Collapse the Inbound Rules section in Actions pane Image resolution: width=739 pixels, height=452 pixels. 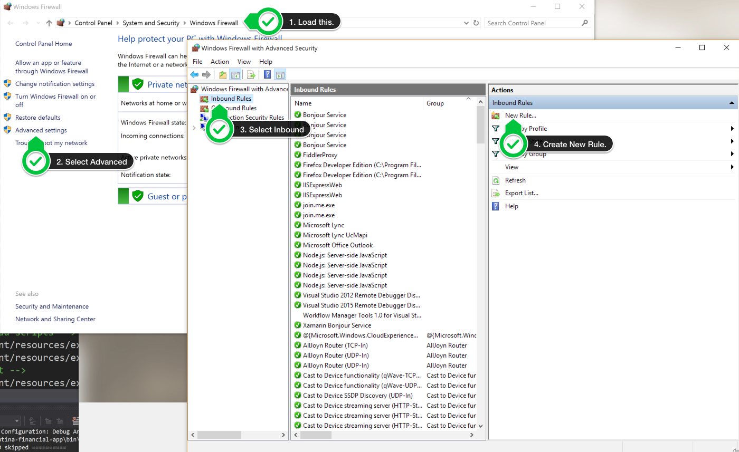click(x=732, y=103)
